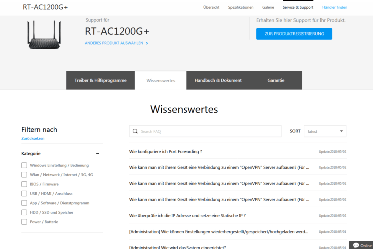
Task: Click RT-AC1200G+ title in top bar
Action: [x=45, y=7]
